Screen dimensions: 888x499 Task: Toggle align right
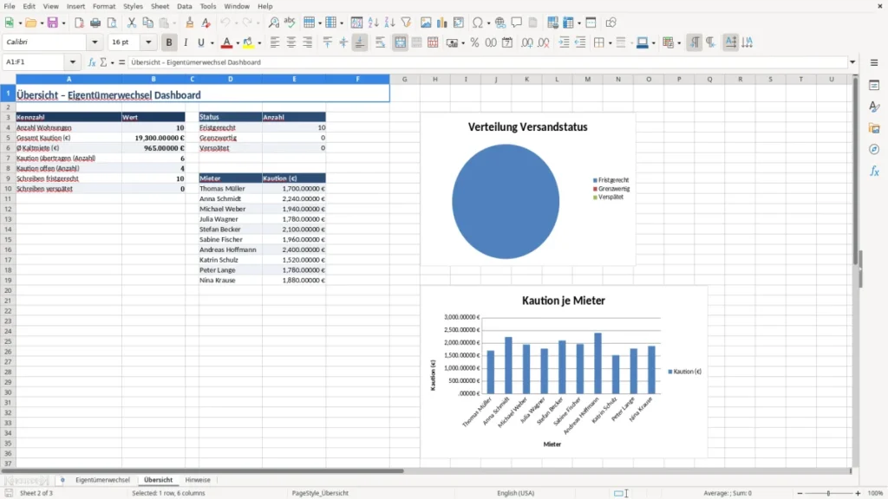coord(308,42)
